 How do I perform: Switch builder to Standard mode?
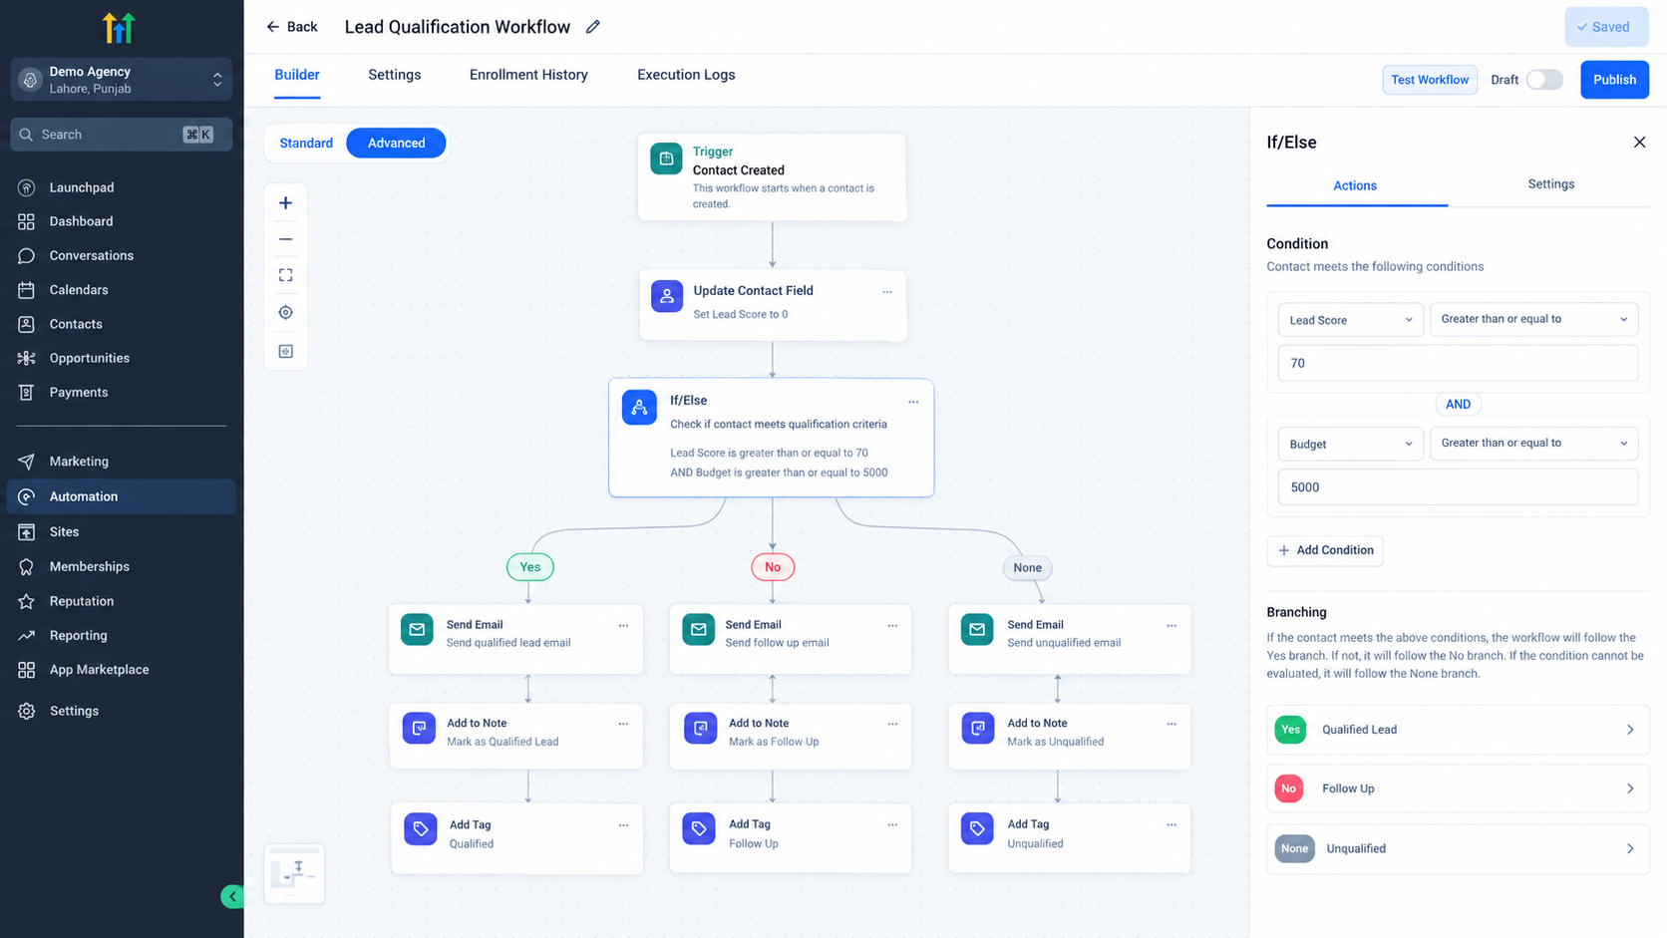click(x=306, y=143)
